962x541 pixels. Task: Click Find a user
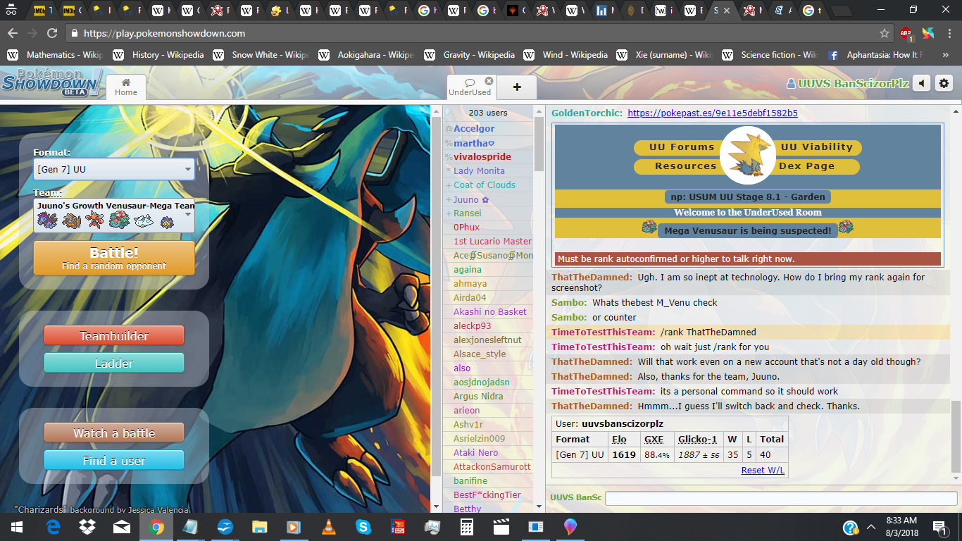[x=114, y=460]
